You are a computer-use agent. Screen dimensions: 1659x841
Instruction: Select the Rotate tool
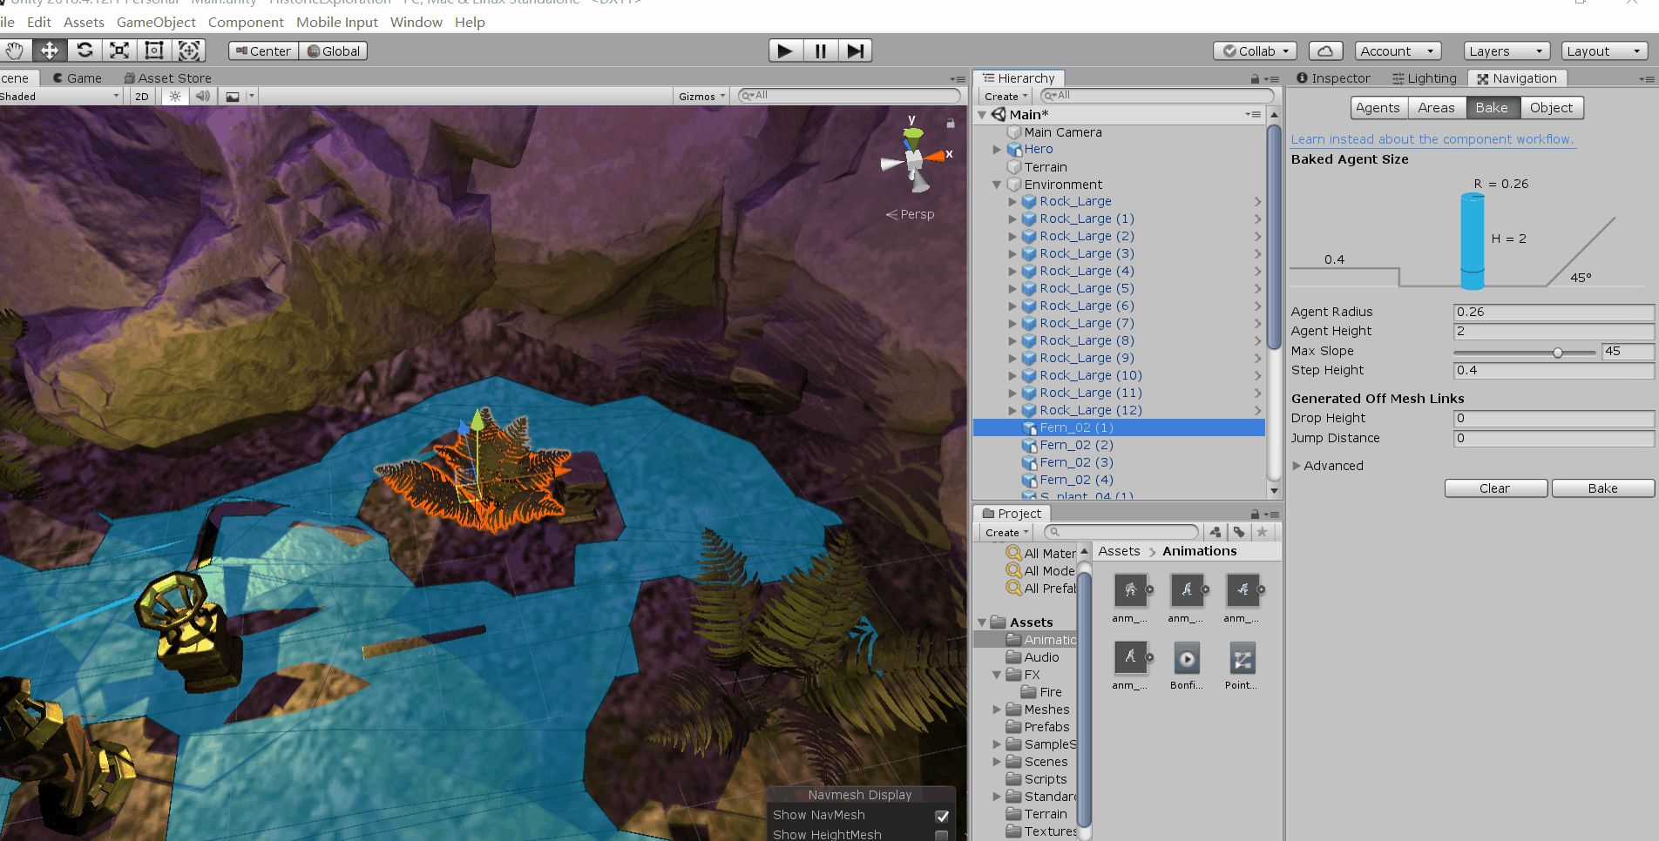click(x=84, y=50)
